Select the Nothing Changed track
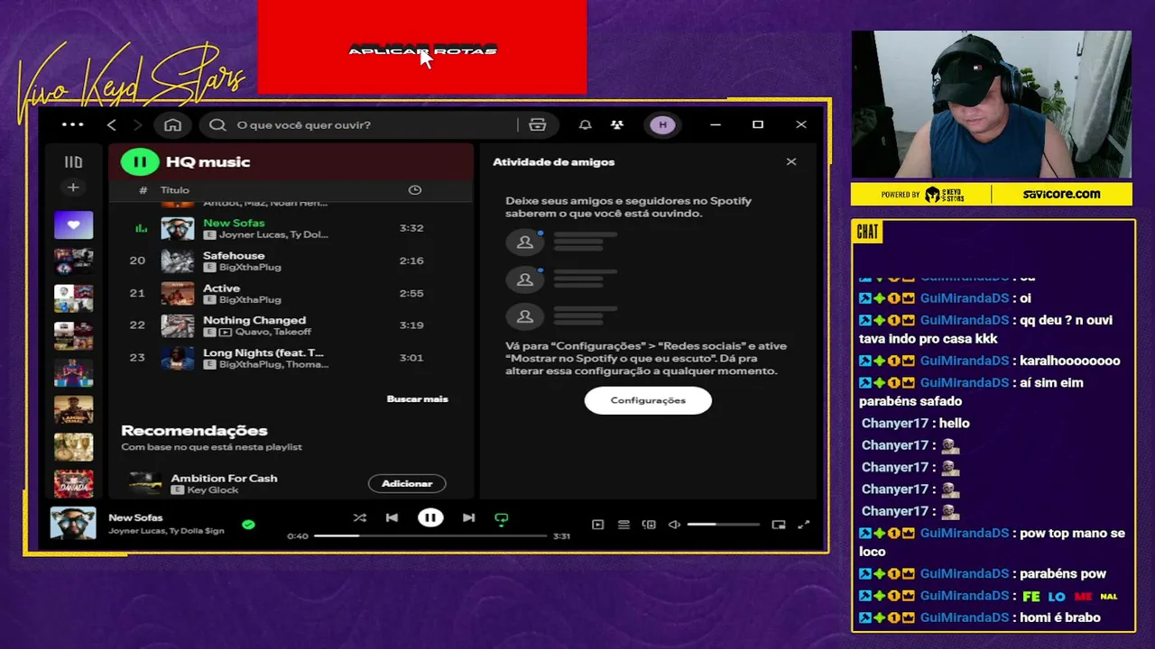1155x649 pixels. coord(291,325)
